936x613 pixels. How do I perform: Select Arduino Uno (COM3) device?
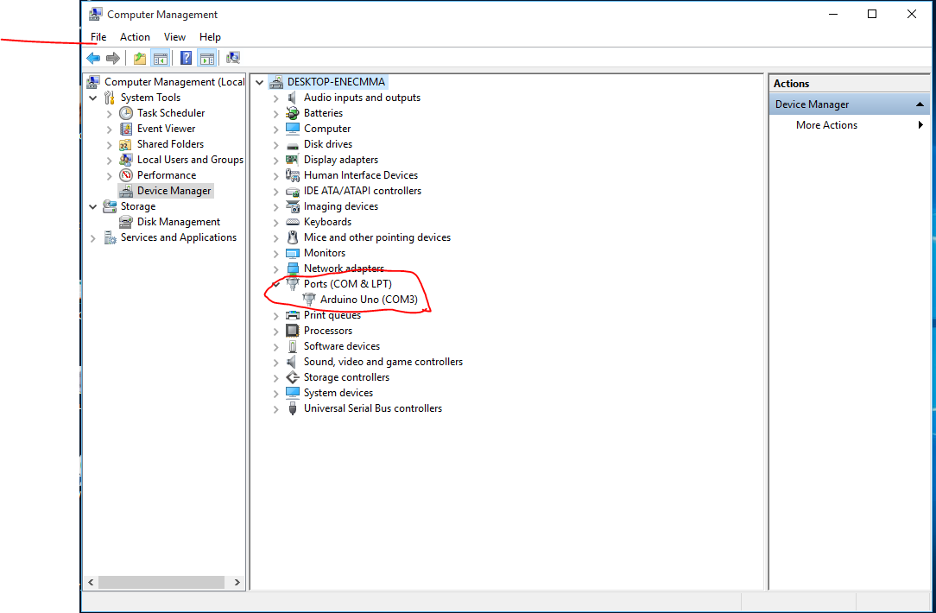[369, 299]
